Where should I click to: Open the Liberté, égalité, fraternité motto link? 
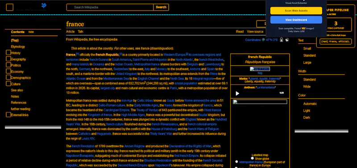pos(265,79)
